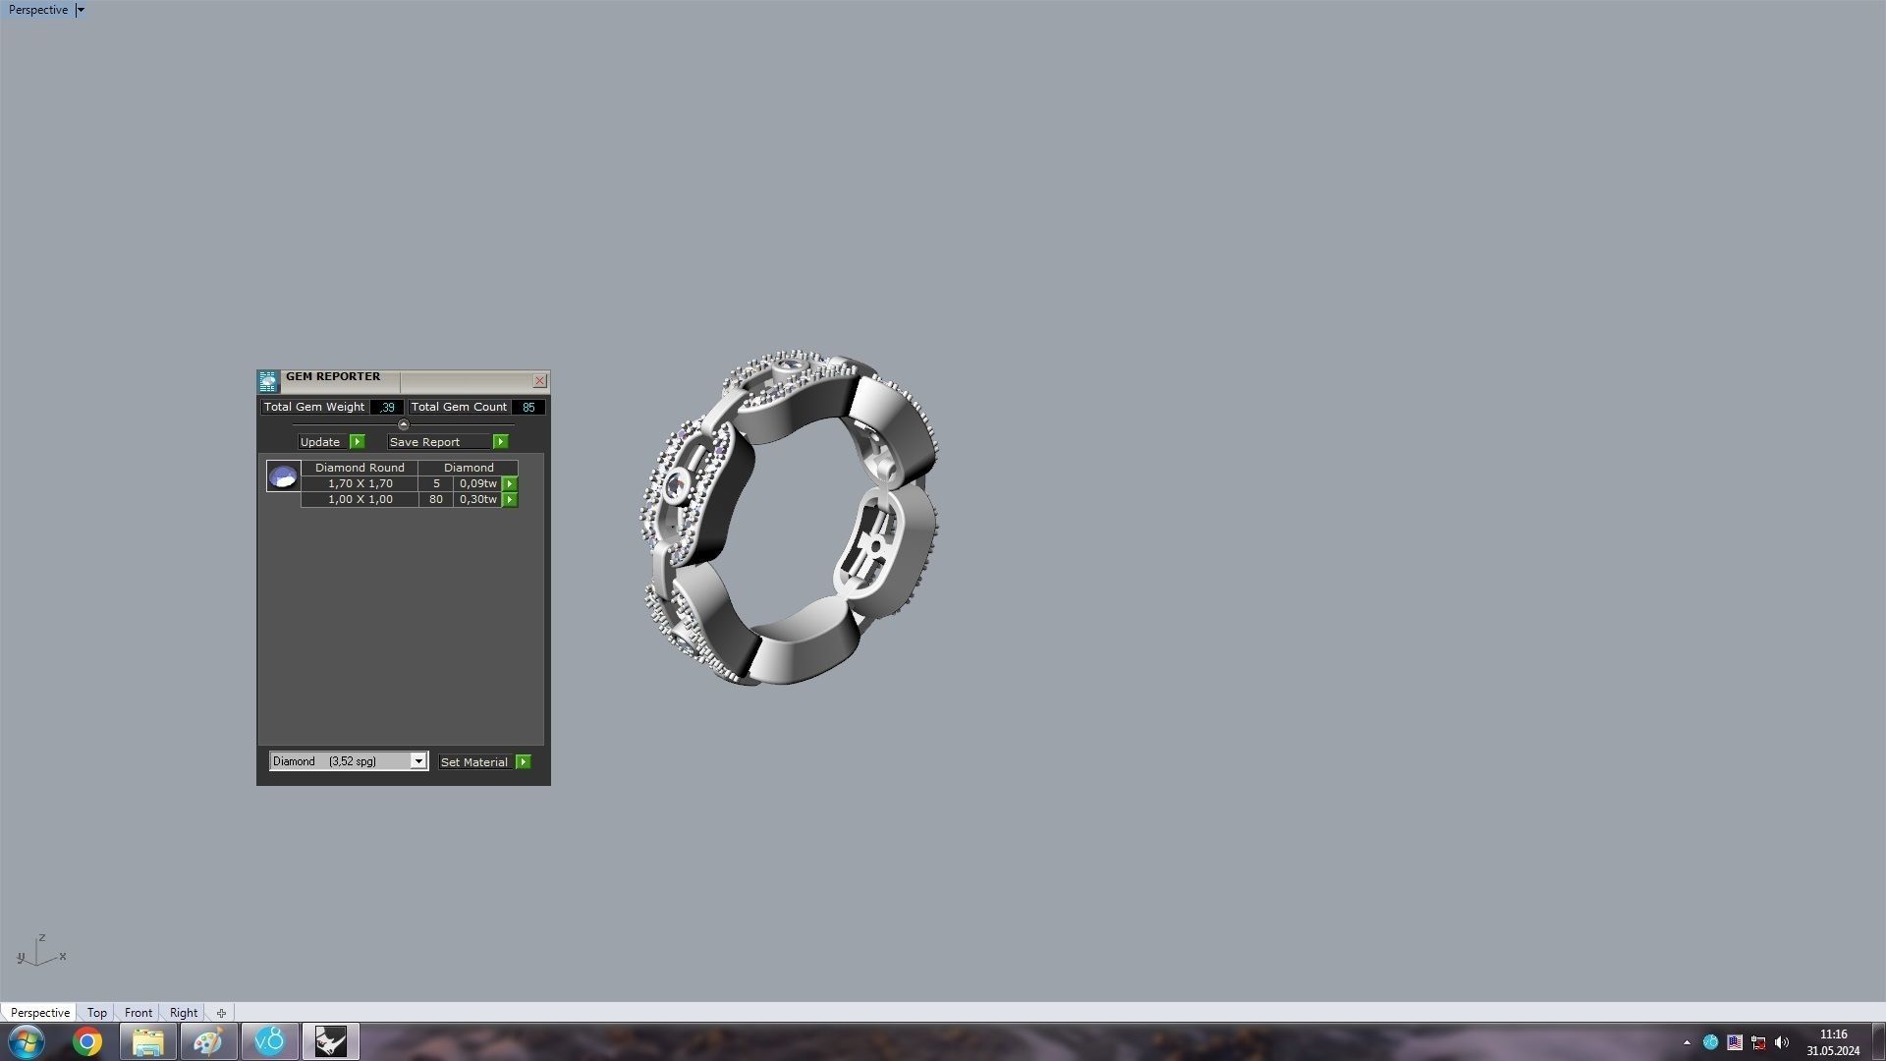Click the volume speaker tray icon

[1782, 1043]
